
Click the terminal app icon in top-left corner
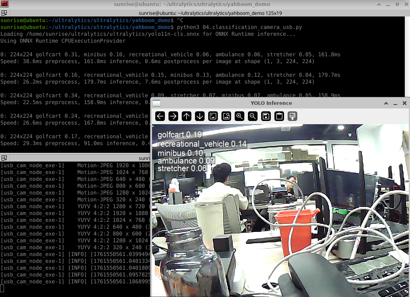click(x=4, y=4)
